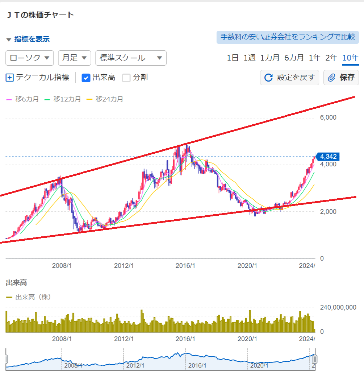Click the blue 4,342 price label
The image size is (364, 377).
(328, 157)
